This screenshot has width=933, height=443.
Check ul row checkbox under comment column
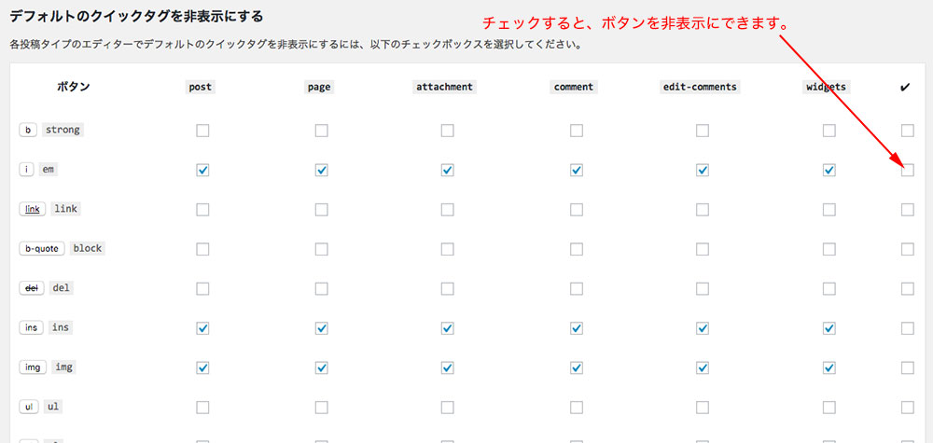click(x=576, y=408)
